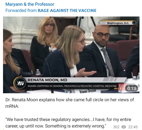
Task: Click the 22:45 message timestamp
Action: (133, 127)
